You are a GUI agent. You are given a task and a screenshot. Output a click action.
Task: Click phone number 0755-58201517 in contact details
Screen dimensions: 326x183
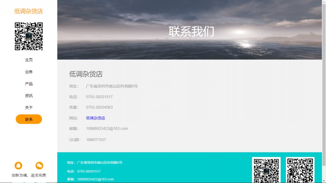pyautogui.click(x=99, y=97)
